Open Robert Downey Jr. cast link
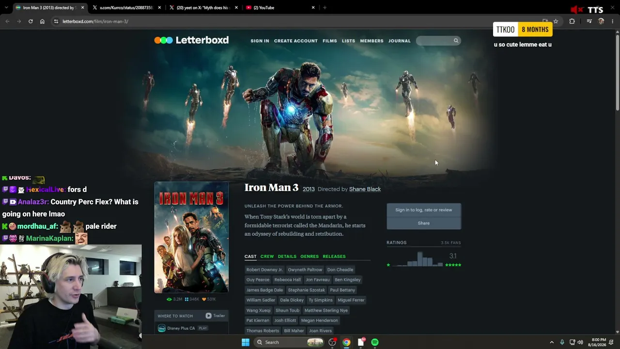Screen dimensions: 620x349 [x=264, y=270]
